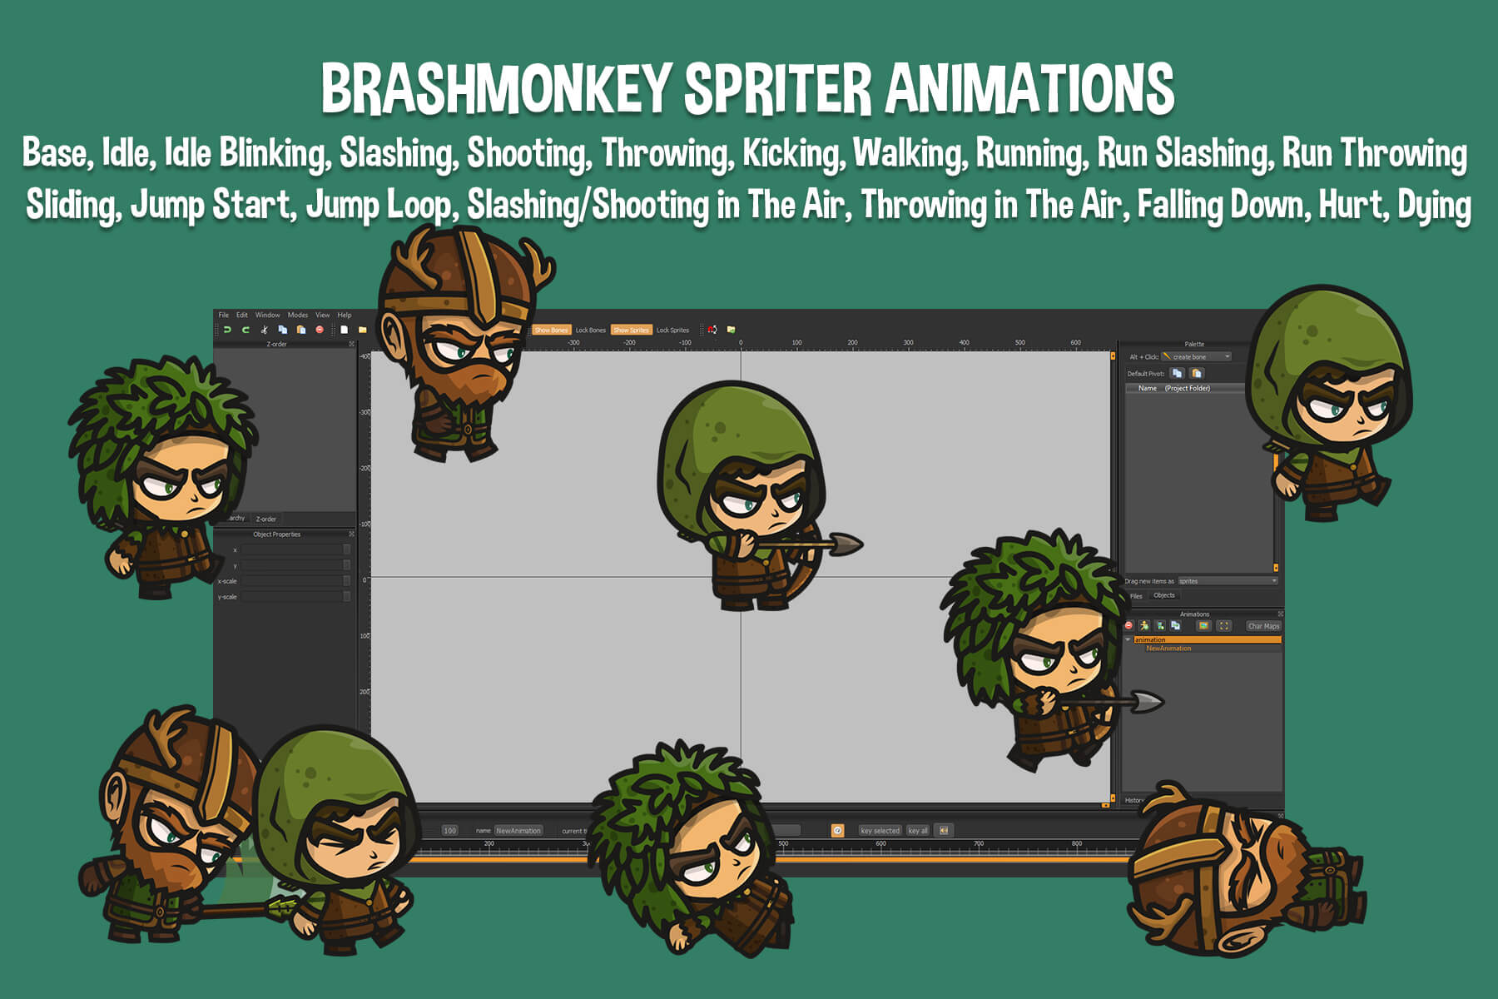Click the Undo icon in the toolbar
Viewport: 1498px width, 999px height.
(226, 330)
